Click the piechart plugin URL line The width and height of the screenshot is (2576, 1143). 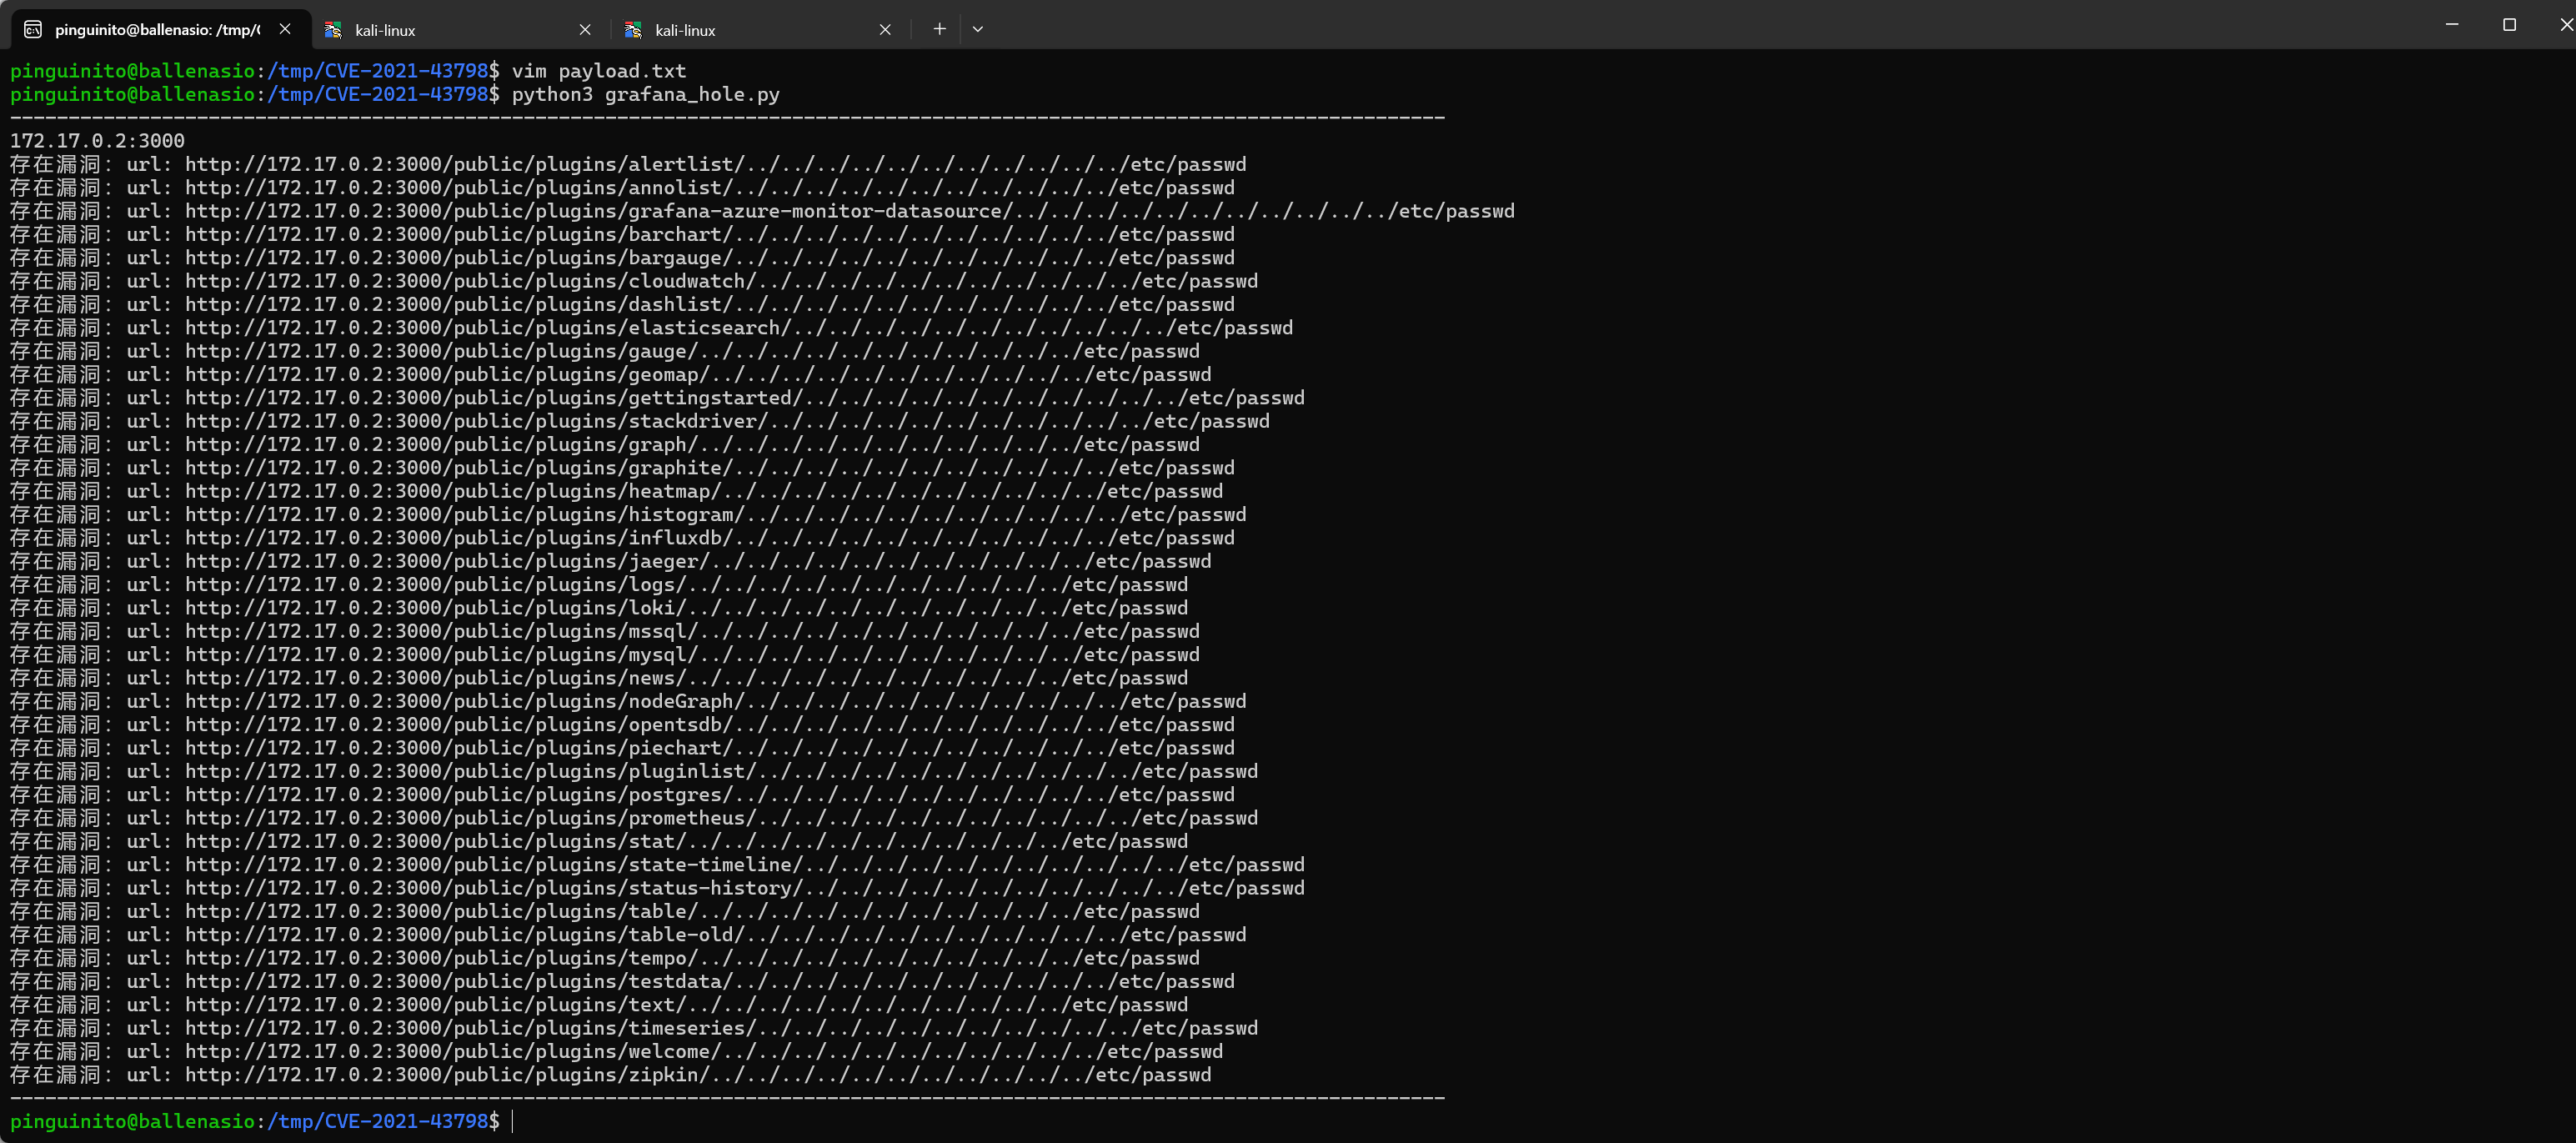[622, 747]
